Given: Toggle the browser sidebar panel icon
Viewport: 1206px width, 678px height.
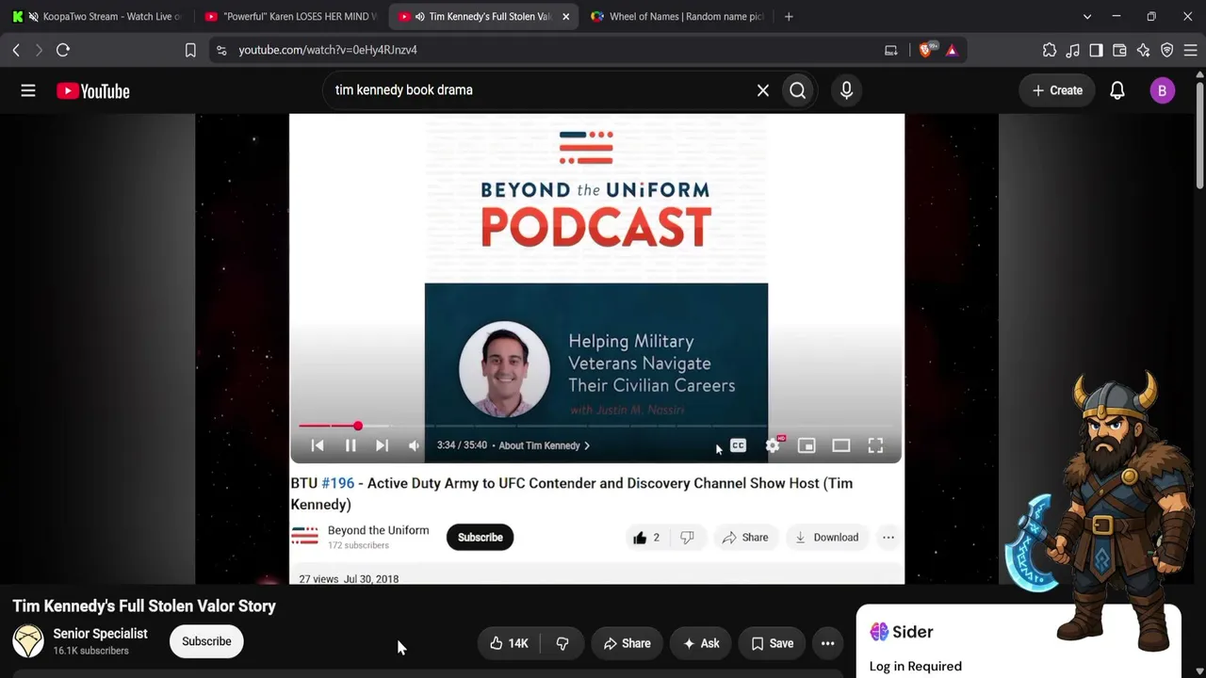Looking at the screenshot, I should (x=1096, y=50).
